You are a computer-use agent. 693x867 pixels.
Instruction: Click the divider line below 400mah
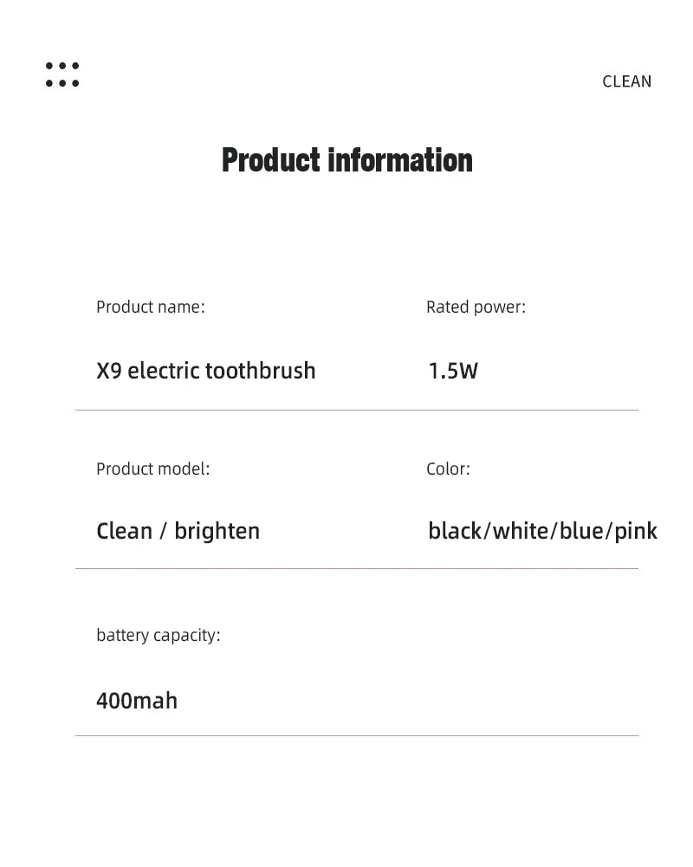[x=357, y=736]
